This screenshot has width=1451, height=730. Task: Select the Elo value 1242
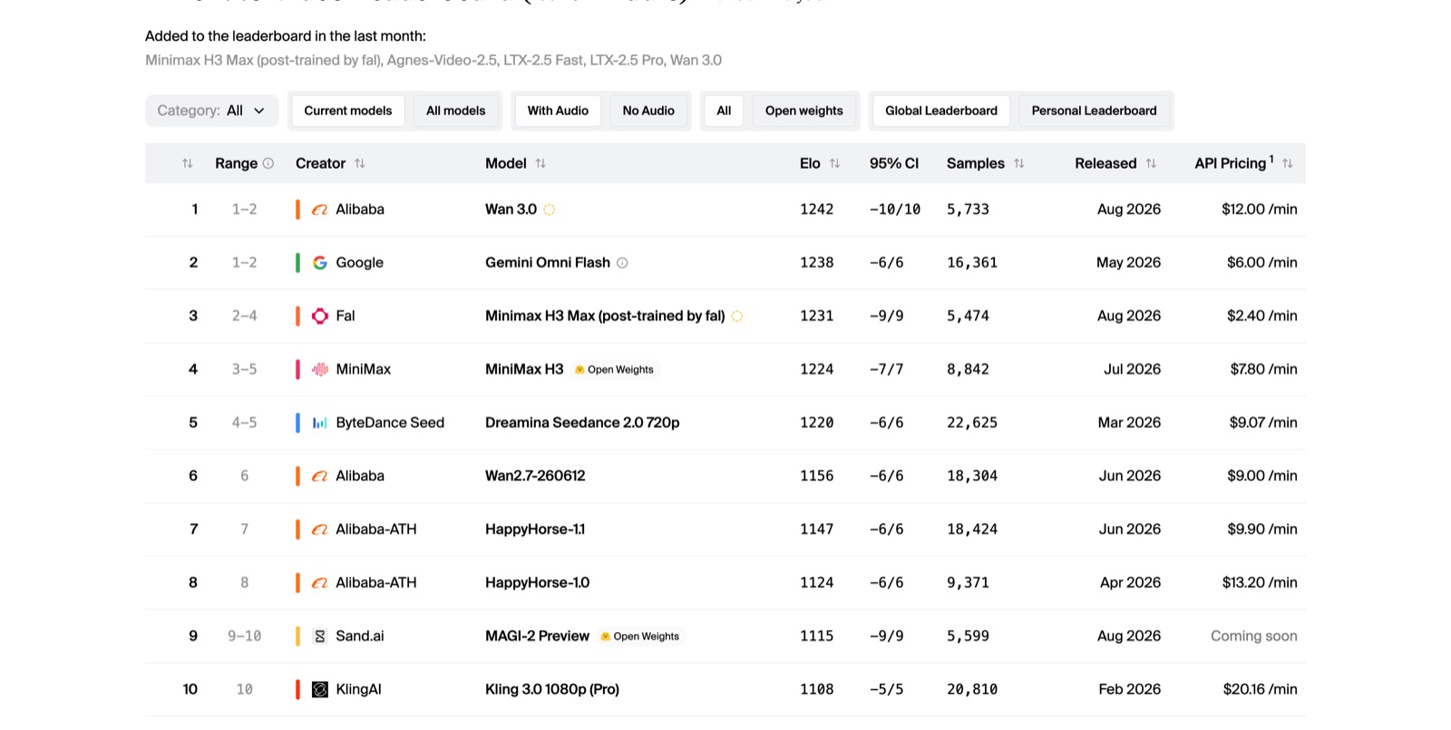click(816, 209)
